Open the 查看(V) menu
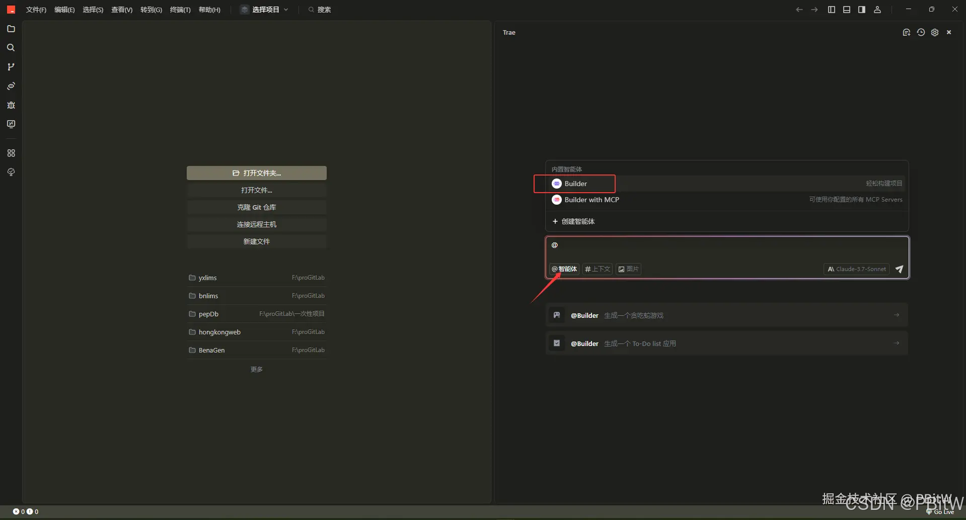The image size is (966, 520). pos(121,10)
